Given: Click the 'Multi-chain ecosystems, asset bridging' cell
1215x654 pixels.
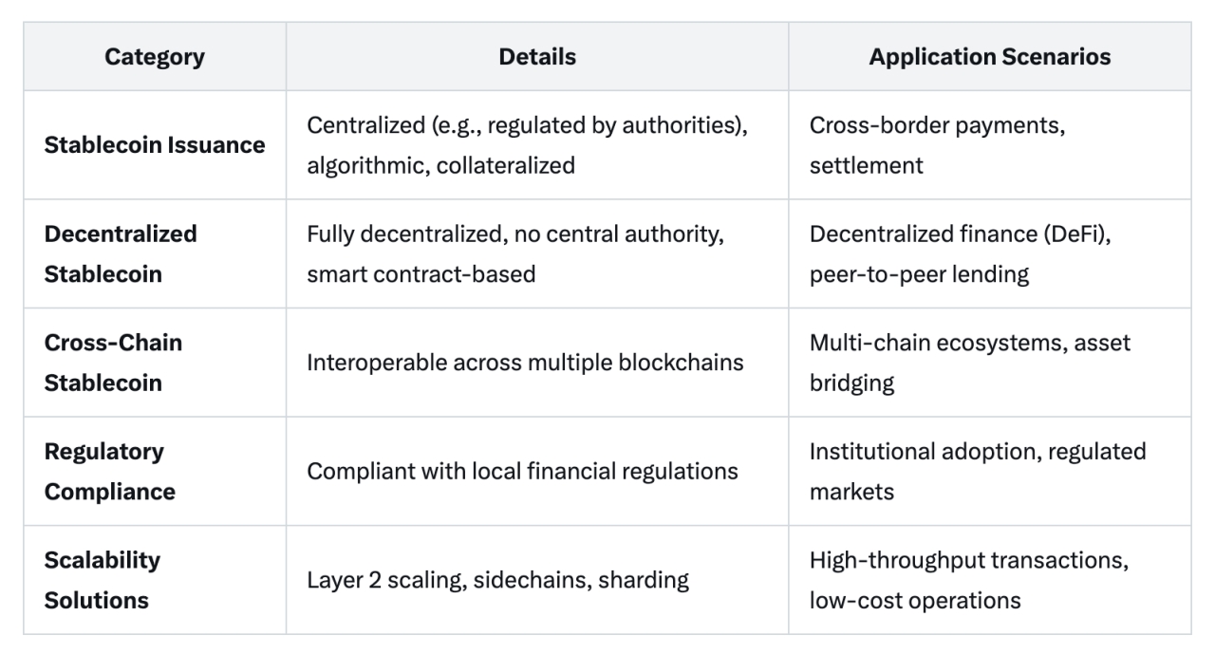Looking at the screenshot, I should [x=969, y=363].
